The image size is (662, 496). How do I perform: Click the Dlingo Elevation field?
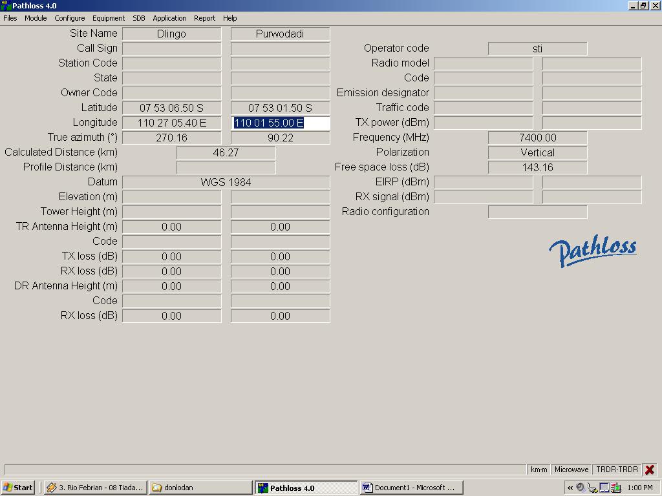coord(171,197)
